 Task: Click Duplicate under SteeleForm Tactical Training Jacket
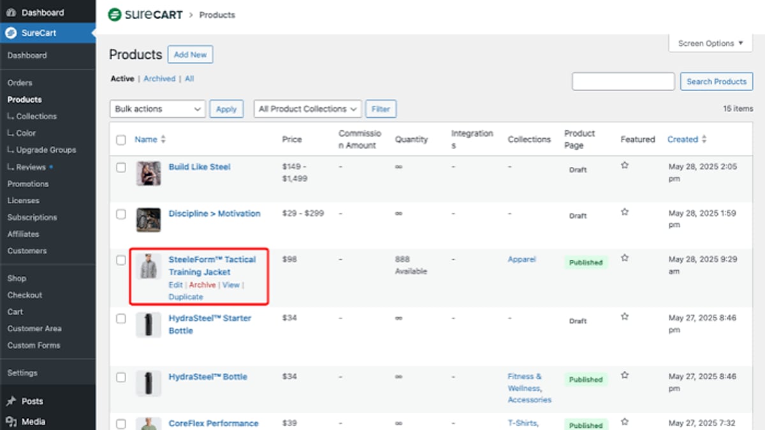[186, 297]
